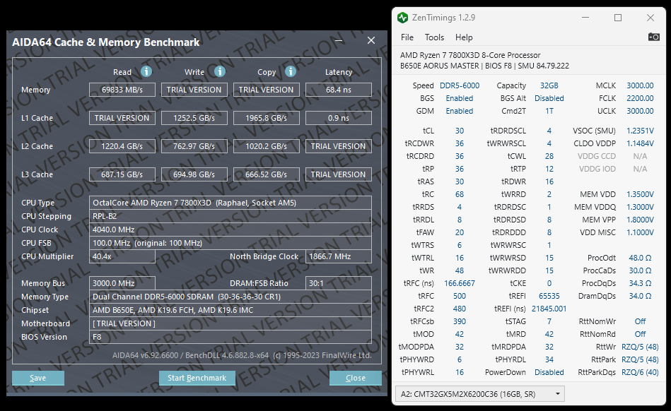This screenshot has height=411, width=671.
Task: Click the L1 Cache Copy value 1965.8 GB/s
Action: [266, 118]
